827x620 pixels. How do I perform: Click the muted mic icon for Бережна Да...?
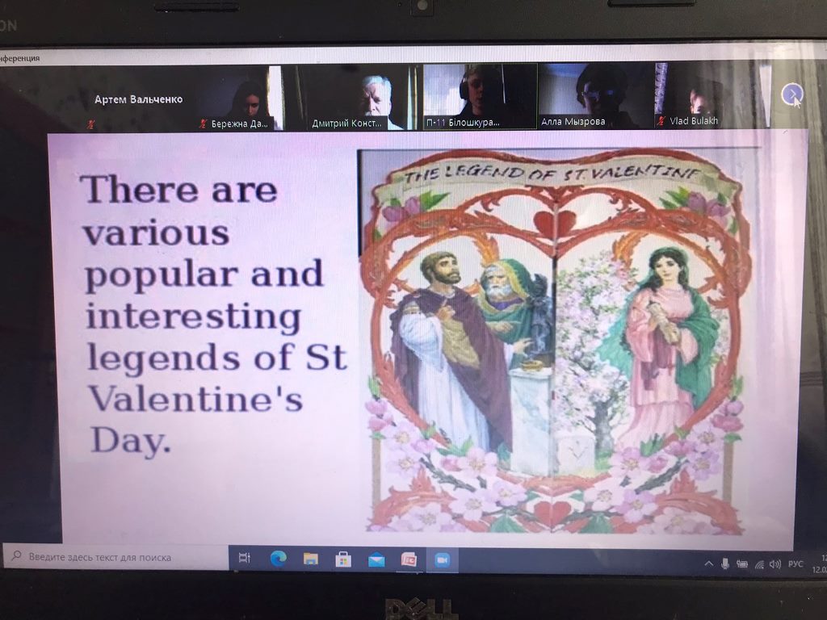pos(203,124)
